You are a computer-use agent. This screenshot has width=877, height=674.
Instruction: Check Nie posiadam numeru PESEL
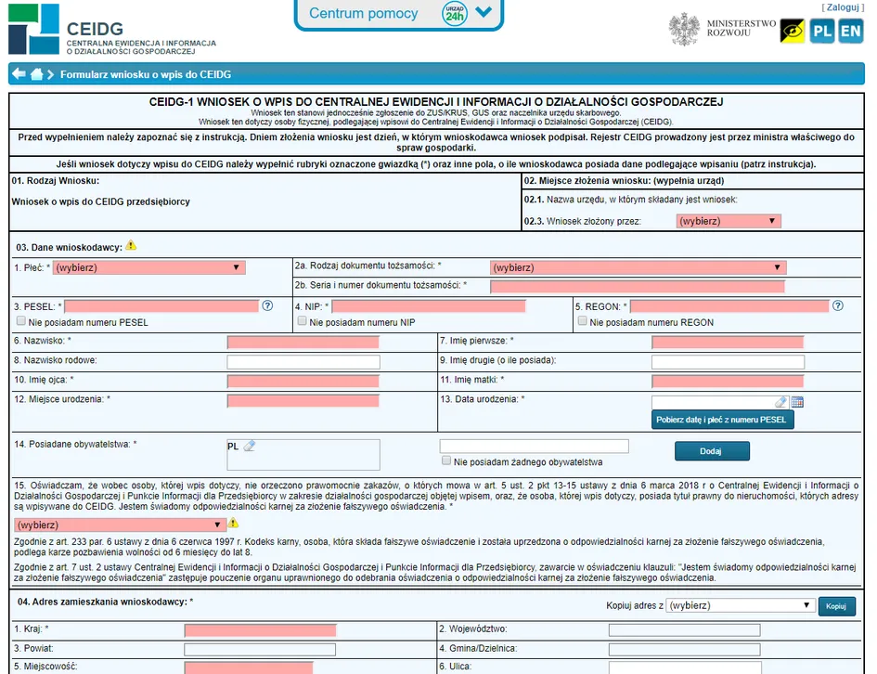(20, 321)
